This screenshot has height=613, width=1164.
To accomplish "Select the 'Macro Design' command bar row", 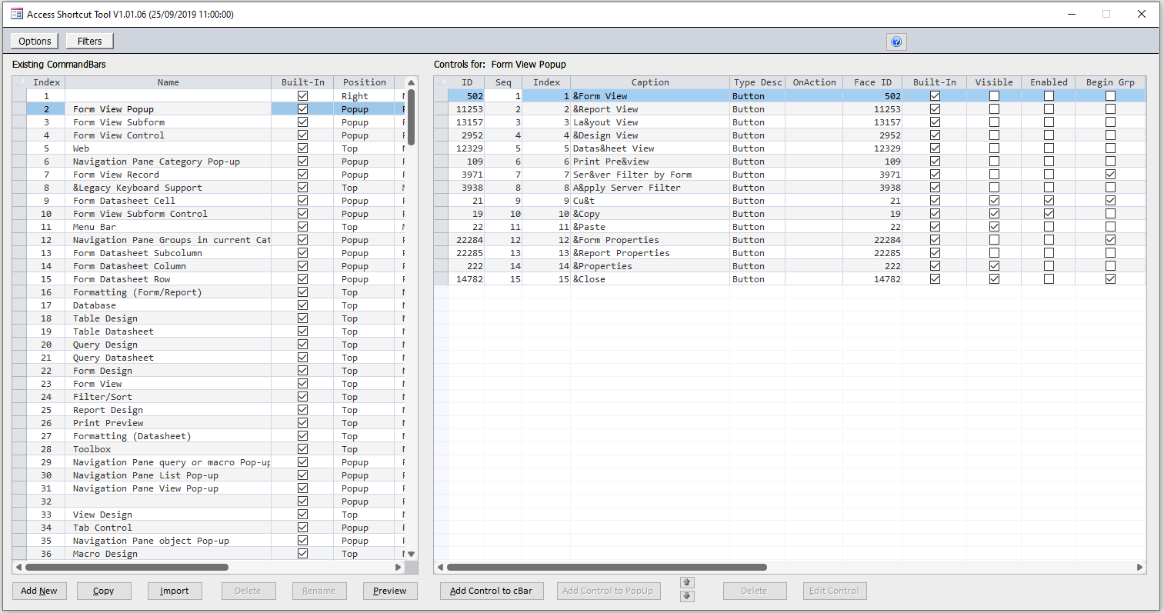I will pos(208,554).
